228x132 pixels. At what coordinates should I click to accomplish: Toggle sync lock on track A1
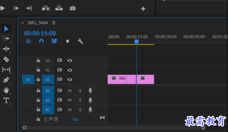point(59,90)
